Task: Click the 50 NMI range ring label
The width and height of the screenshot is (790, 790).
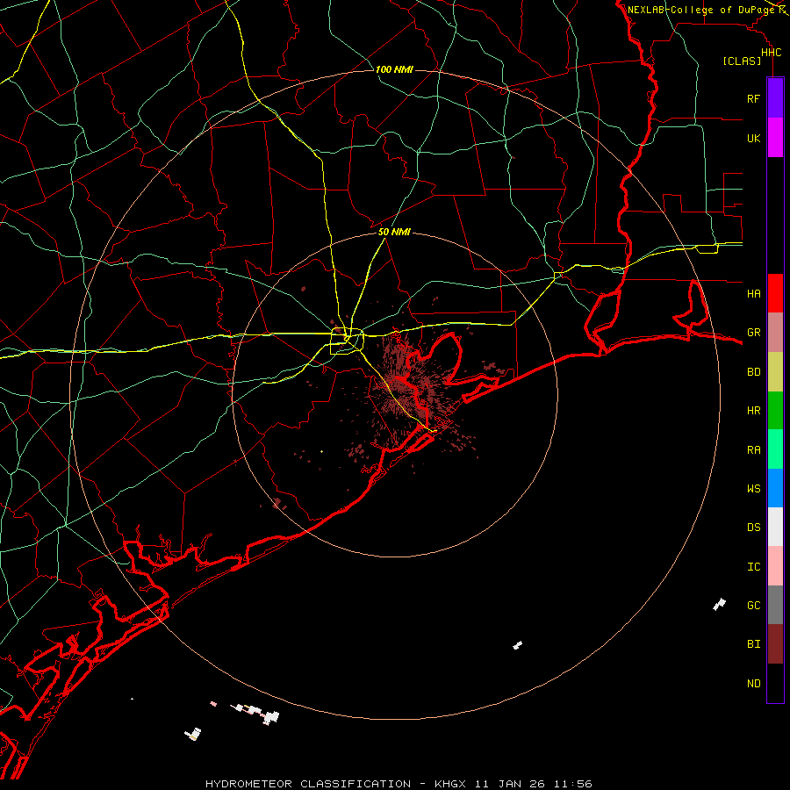Action: [394, 232]
